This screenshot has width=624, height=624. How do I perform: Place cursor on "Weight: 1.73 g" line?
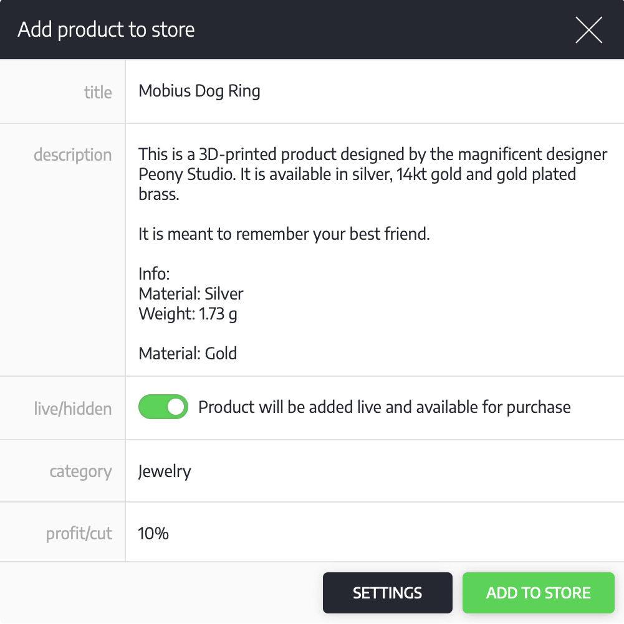click(x=188, y=313)
